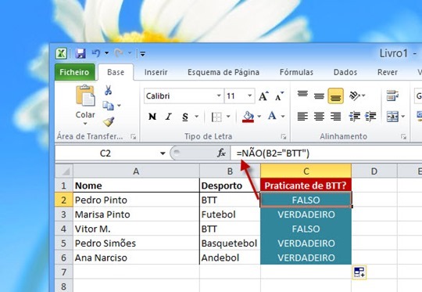Apply cell borders with the borders icon
This screenshot has height=292, width=422.
(216, 117)
